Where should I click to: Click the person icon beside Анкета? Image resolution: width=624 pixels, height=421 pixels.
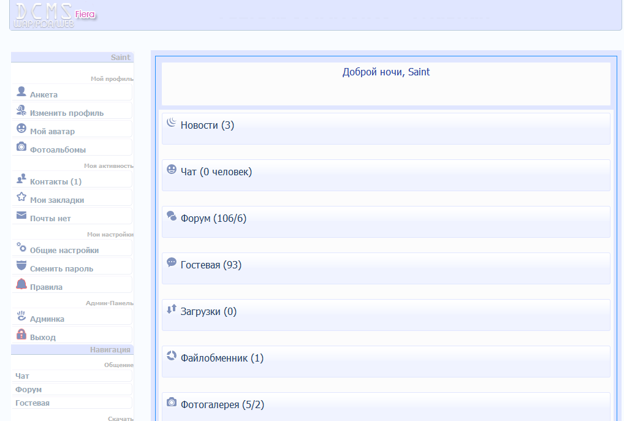pos(21,92)
